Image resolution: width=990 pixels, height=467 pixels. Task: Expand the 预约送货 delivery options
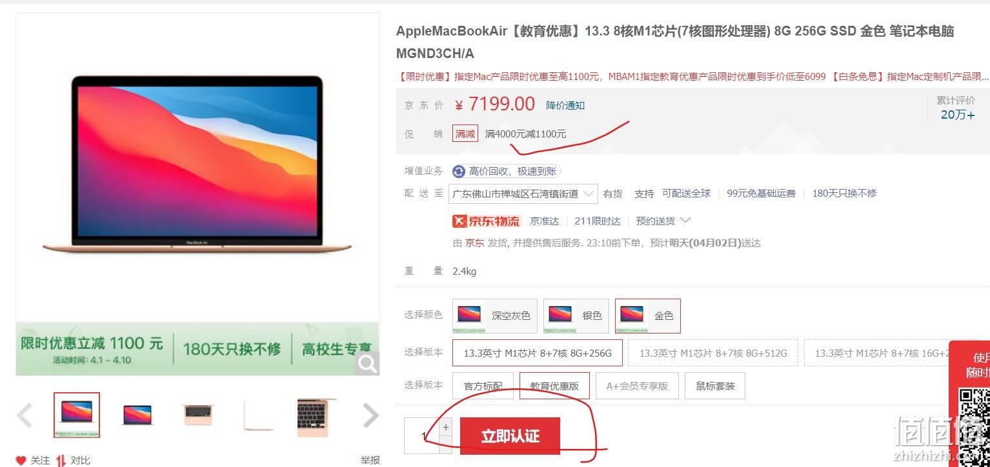(x=663, y=221)
